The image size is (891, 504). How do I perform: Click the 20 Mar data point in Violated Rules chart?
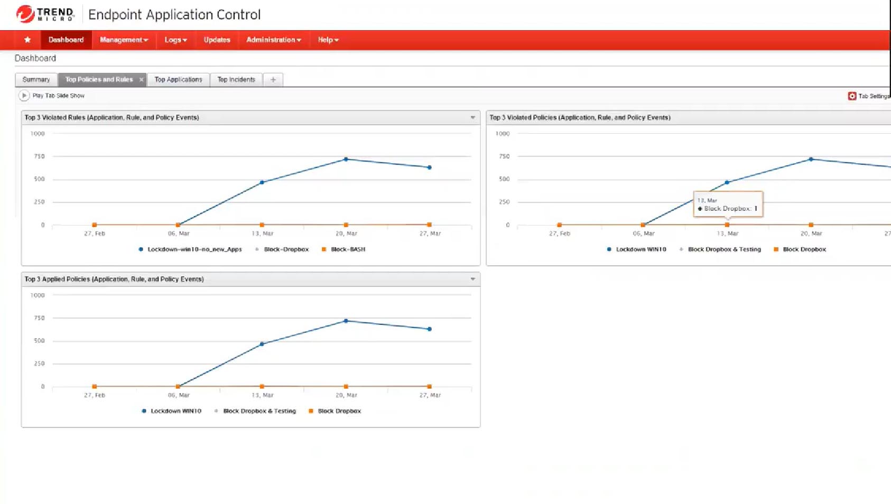[x=346, y=159]
